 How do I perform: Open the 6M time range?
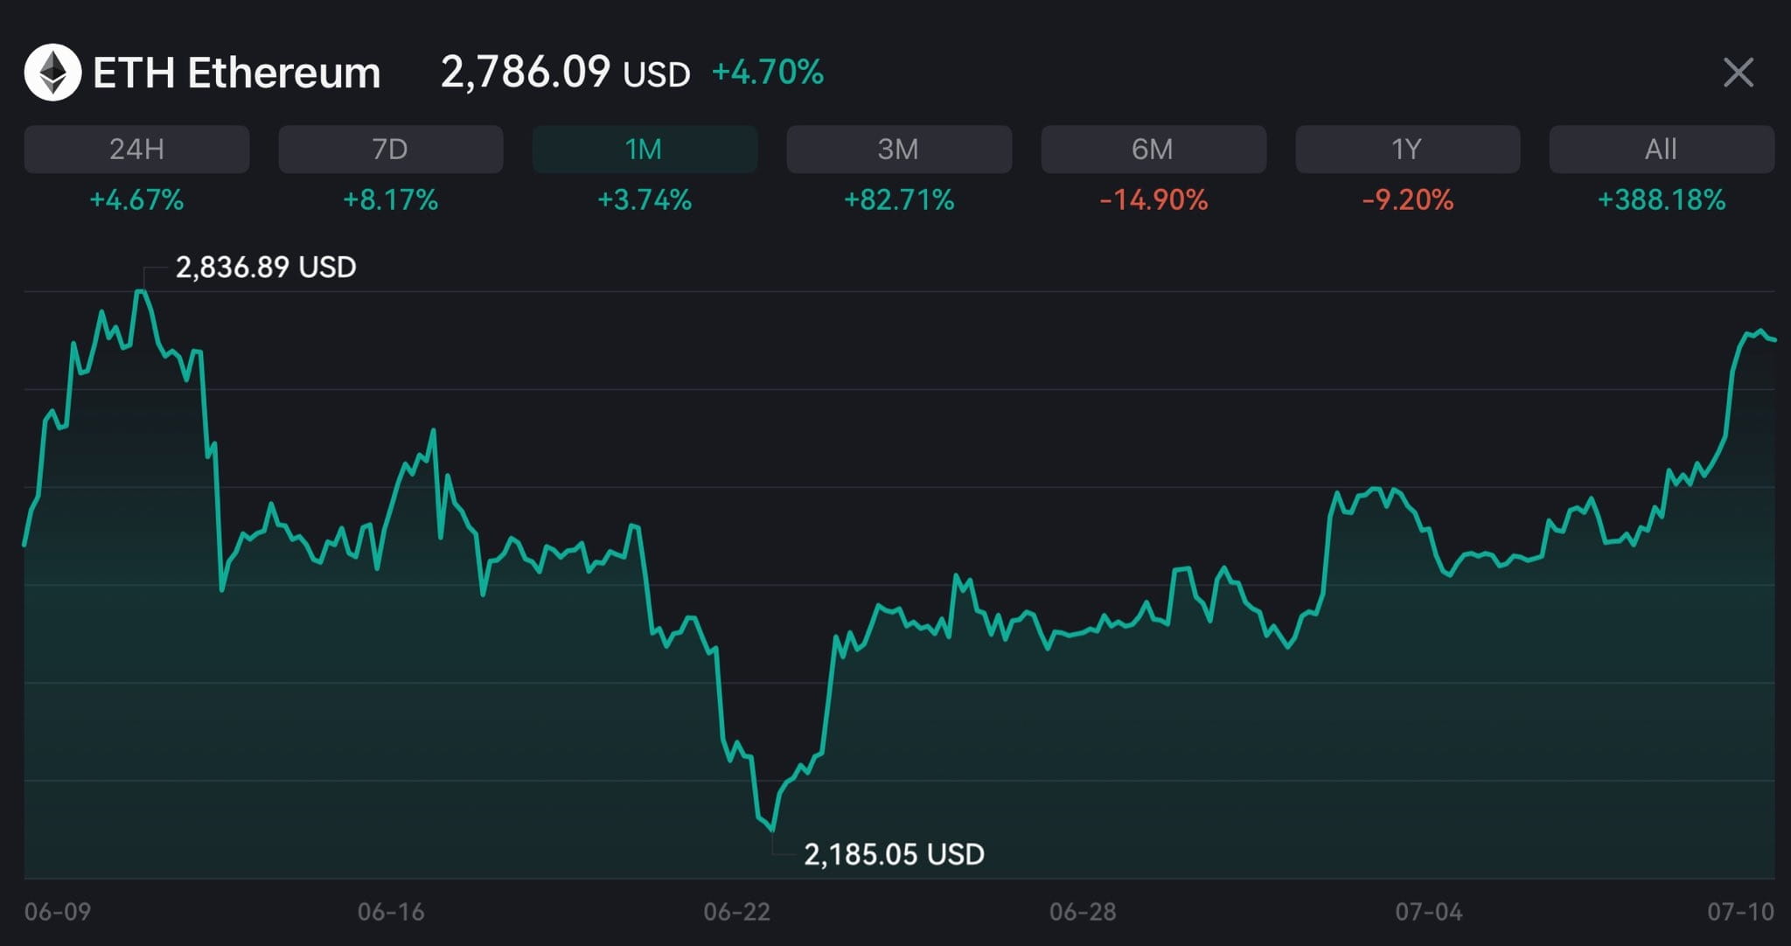click(1153, 149)
